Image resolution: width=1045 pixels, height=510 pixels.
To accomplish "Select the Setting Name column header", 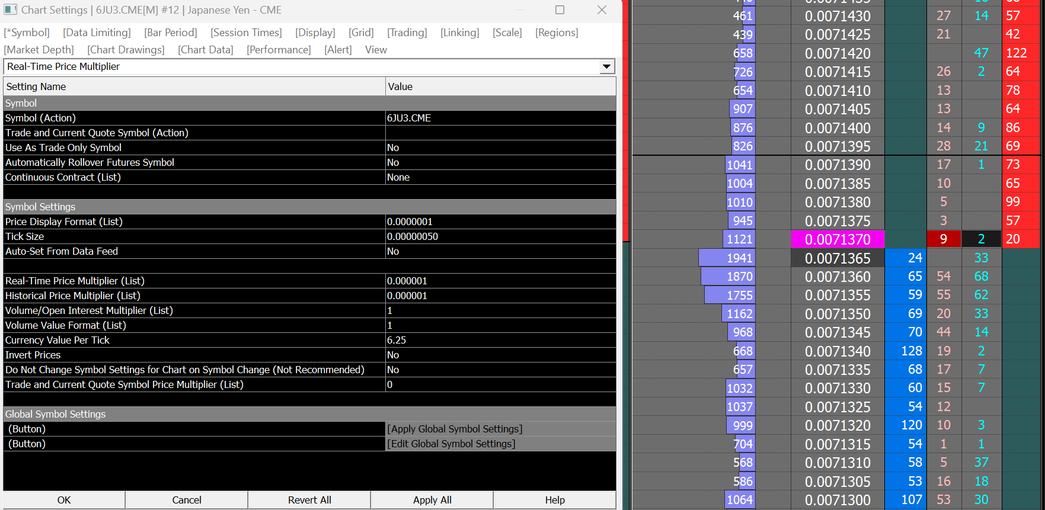I will pos(194,86).
